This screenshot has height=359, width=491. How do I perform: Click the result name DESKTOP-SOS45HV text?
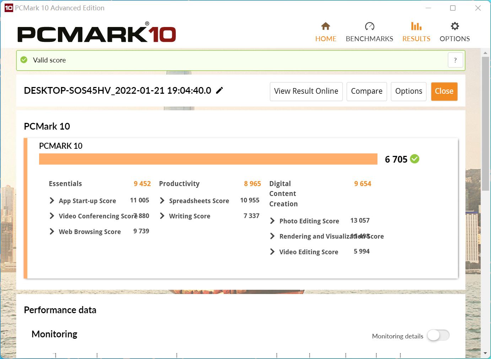pyautogui.click(x=117, y=91)
